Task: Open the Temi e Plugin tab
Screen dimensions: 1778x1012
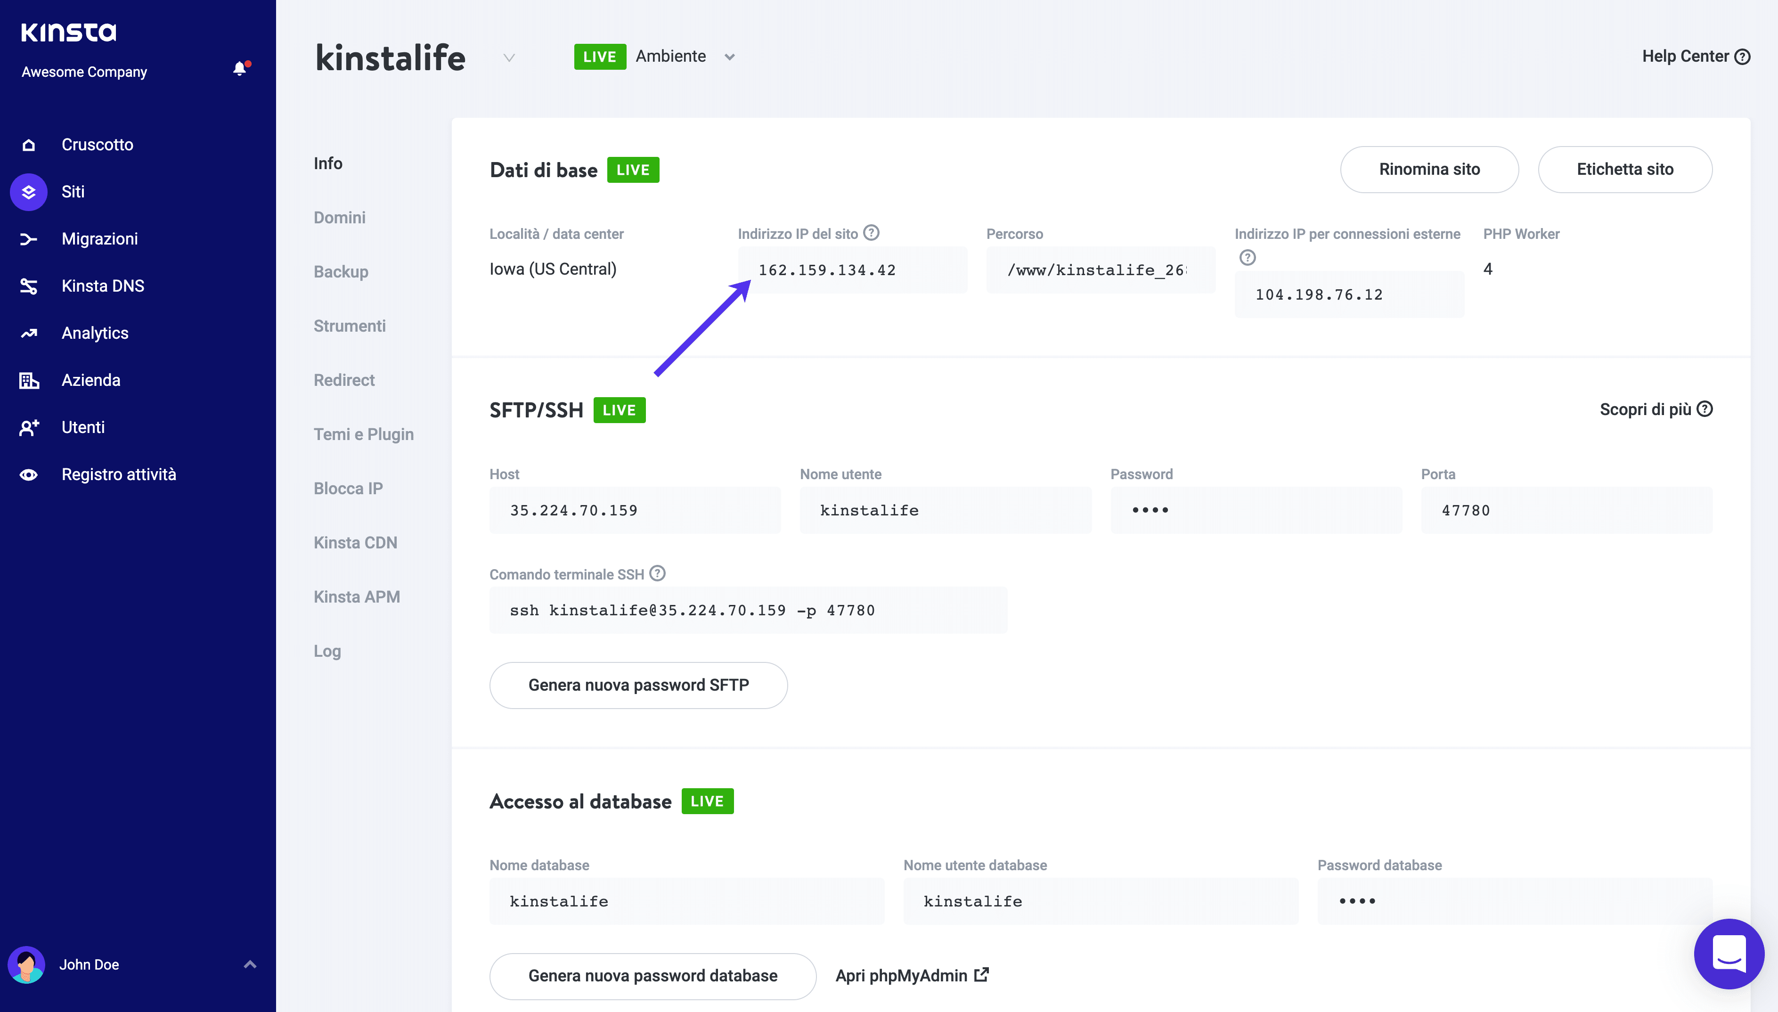Action: click(363, 434)
